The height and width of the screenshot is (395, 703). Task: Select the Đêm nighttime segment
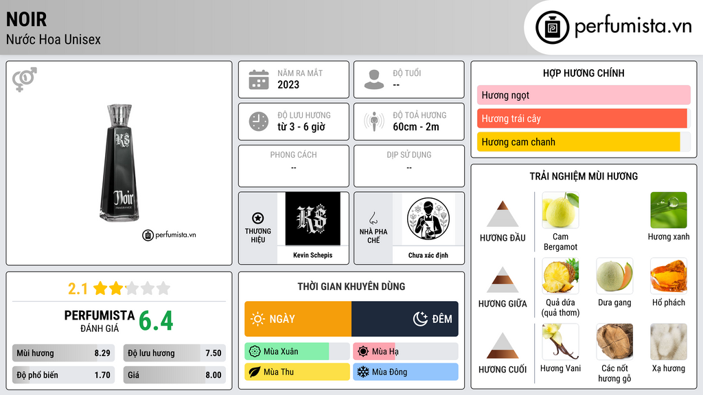click(405, 319)
